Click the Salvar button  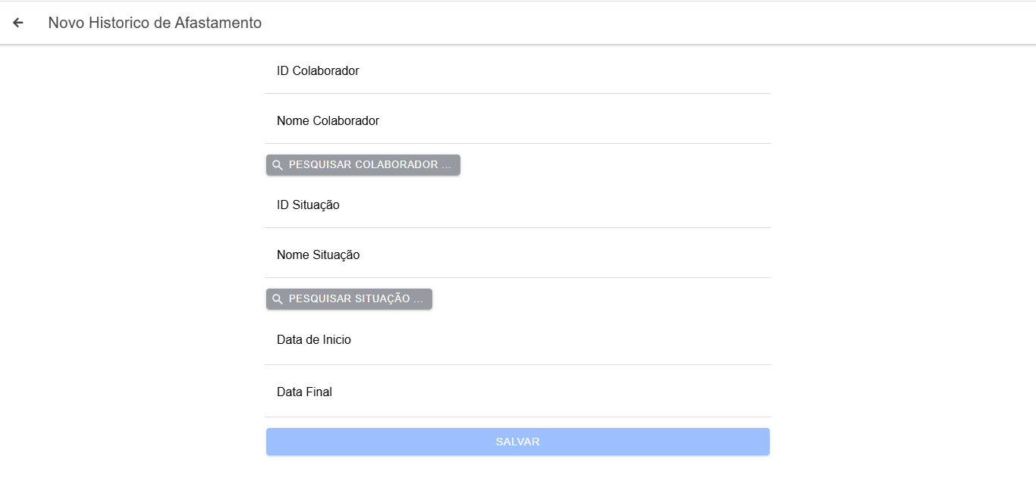point(517,442)
